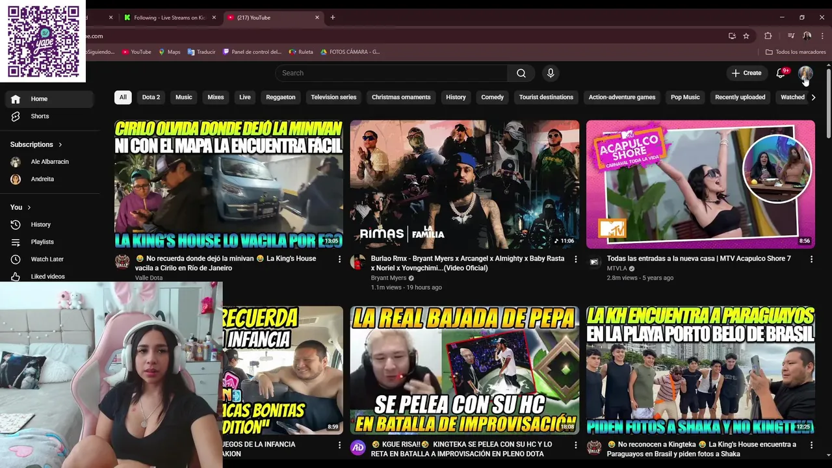Switch to Following - Live Streams tab

click(x=169, y=18)
